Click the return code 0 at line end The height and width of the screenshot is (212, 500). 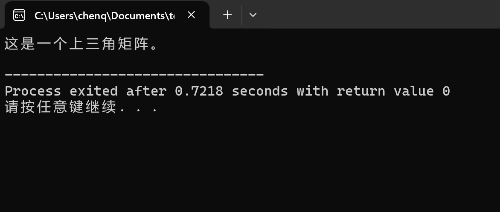click(x=446, y=91)
